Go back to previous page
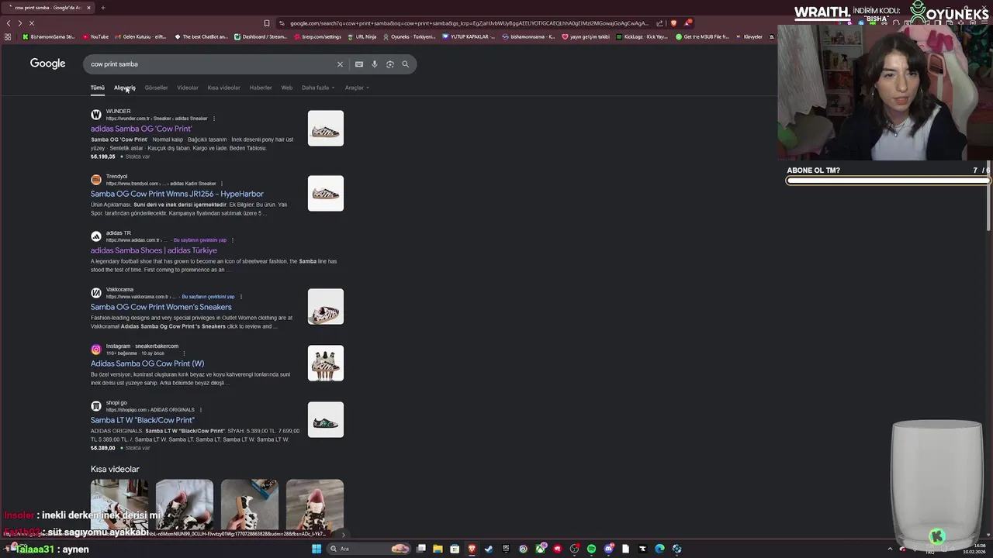Image resolution: width=993 pixels, height=558 pixels. (9, 23)
